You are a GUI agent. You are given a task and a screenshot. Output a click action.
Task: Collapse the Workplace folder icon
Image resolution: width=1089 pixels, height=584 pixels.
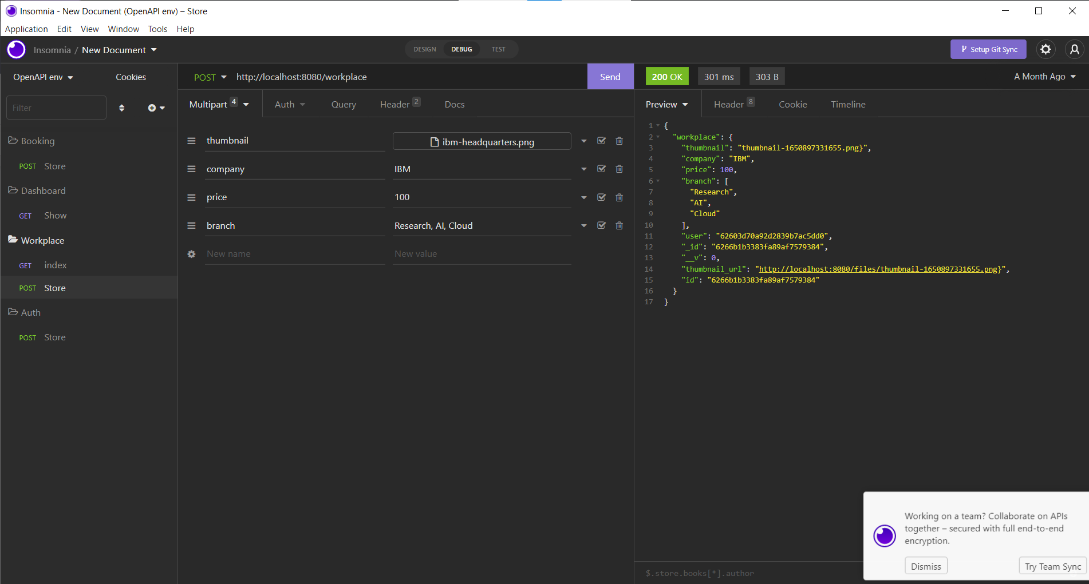[13, 240]
